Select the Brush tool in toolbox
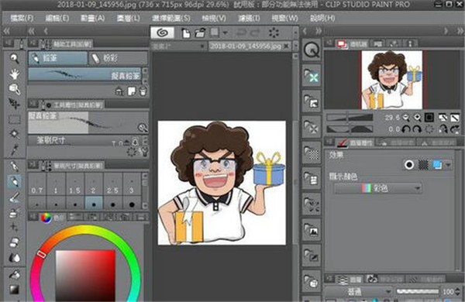Image resolution: width=465 pixels, height=302 pixels. click(14, 197)
